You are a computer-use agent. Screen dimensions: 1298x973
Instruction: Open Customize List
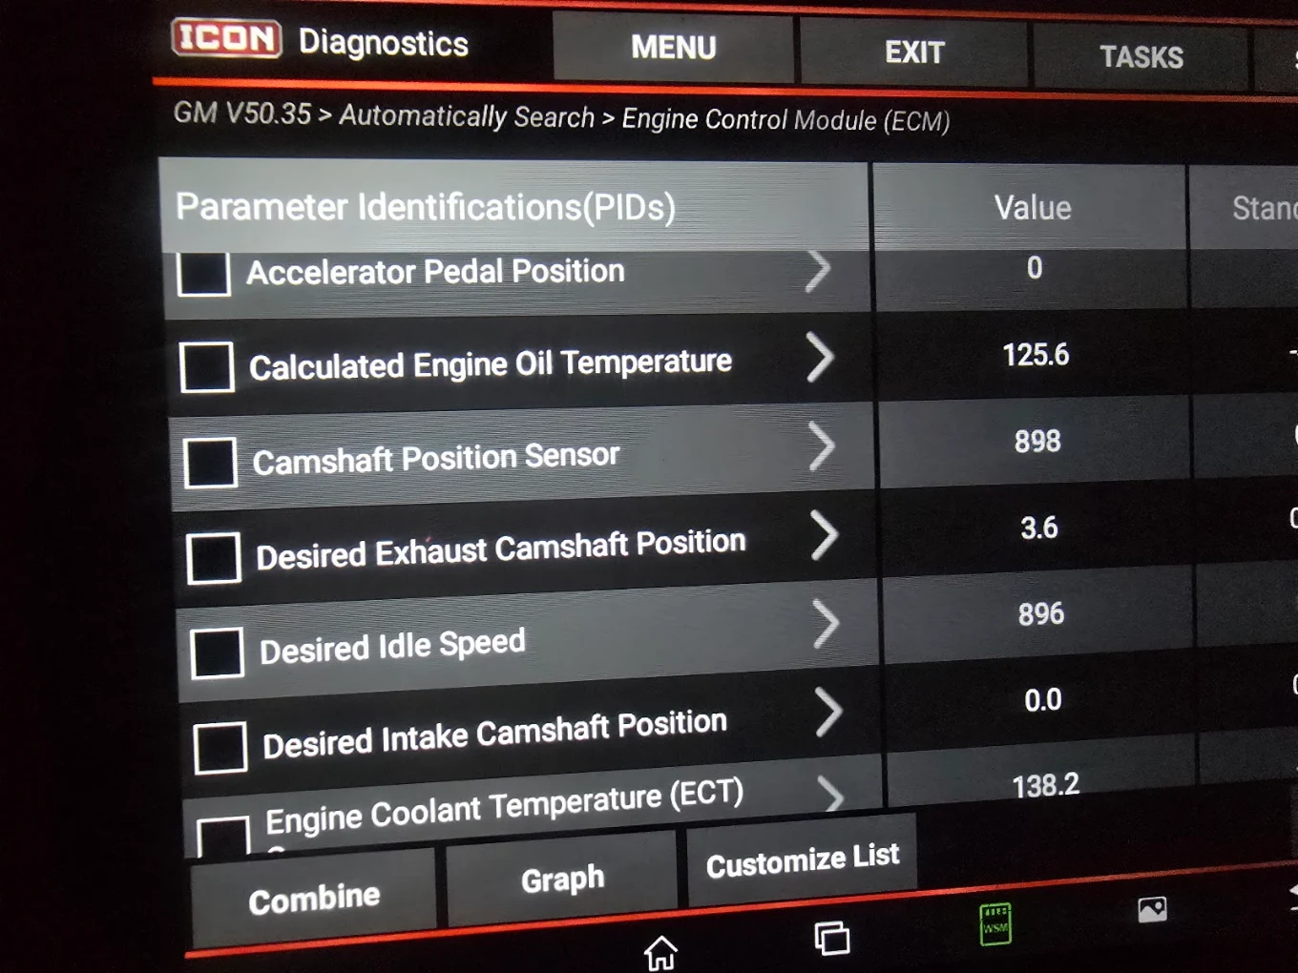tap(802, 859)
